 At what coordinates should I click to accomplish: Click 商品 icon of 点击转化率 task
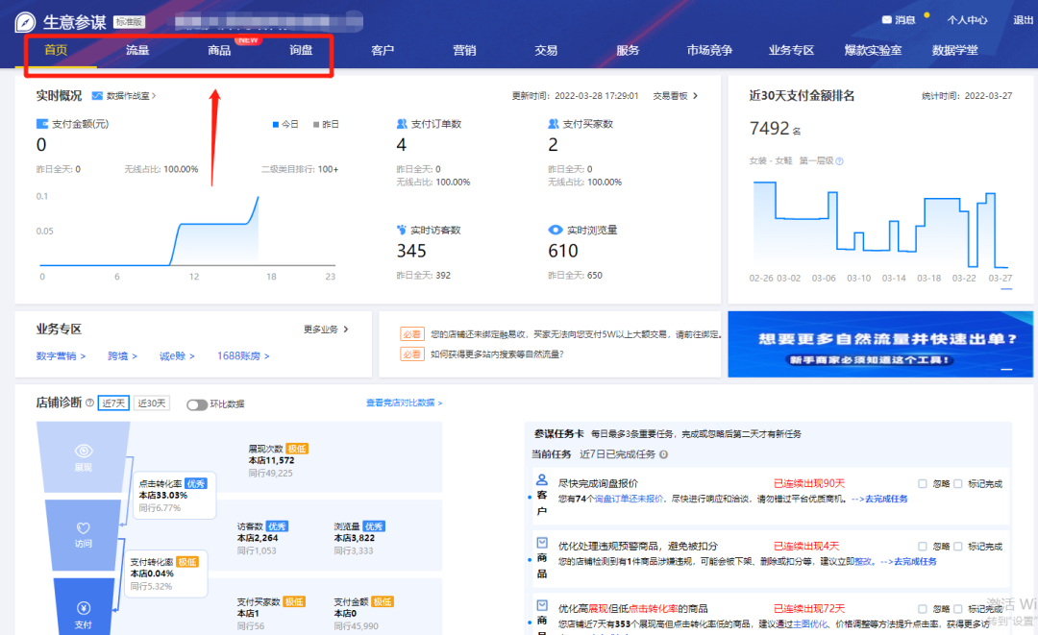[542, 605]
